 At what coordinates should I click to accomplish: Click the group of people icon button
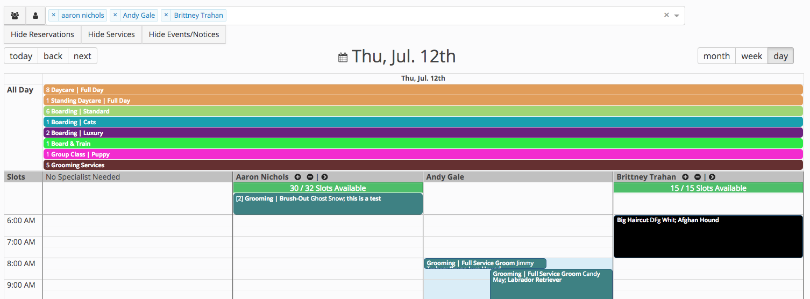[x=15, y=16]
